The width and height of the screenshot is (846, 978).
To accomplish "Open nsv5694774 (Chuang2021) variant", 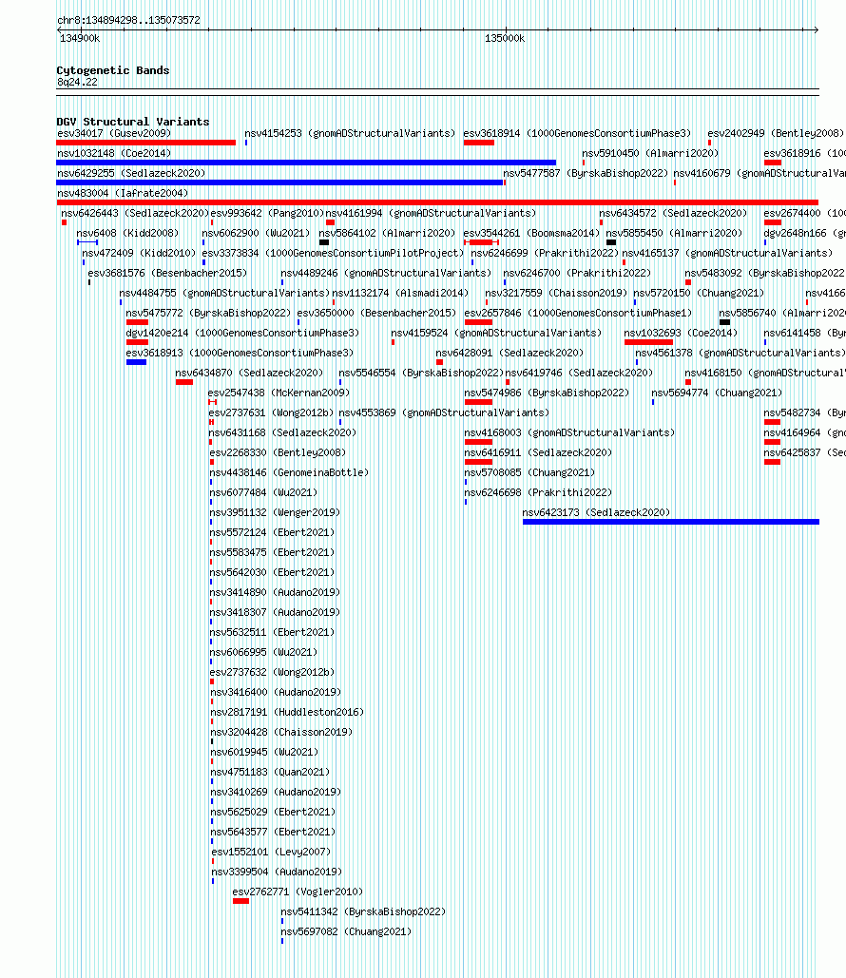I will pyautogui.click(x=716, y=393).
